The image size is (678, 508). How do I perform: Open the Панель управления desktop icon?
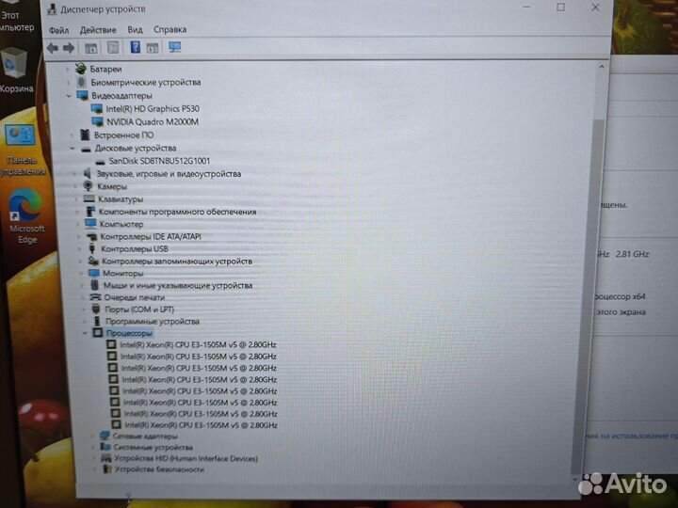click(x=22, y=150)
